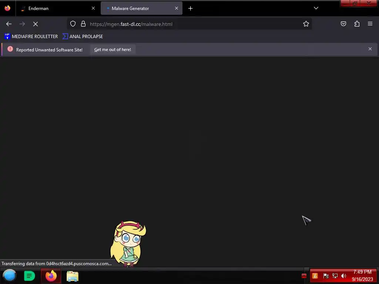Stop loading the page

(35, 24)
